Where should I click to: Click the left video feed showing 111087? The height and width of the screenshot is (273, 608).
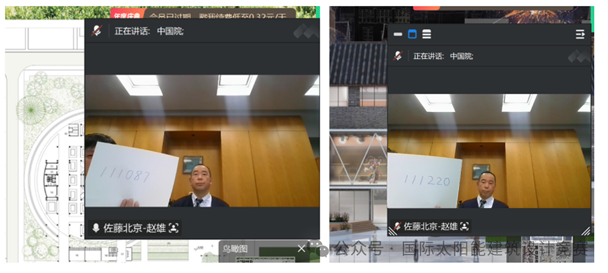[x=202, y=141]
